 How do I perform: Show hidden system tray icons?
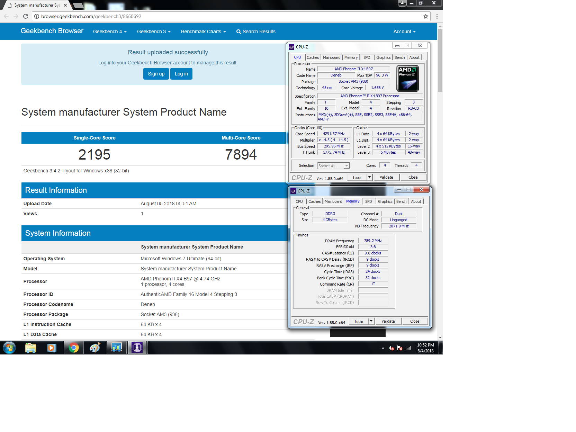(x=383, y=348)
